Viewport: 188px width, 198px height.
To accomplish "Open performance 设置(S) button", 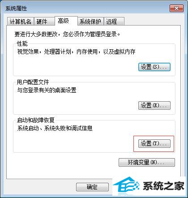I will 154,67.
